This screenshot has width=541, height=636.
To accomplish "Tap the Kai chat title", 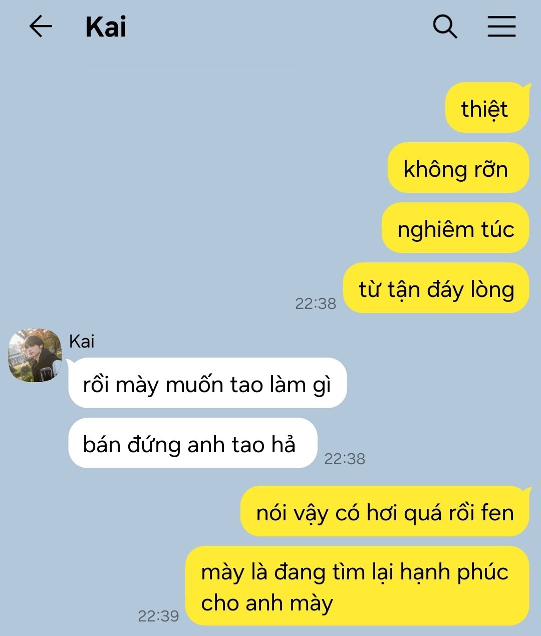I will coord(106,27).
